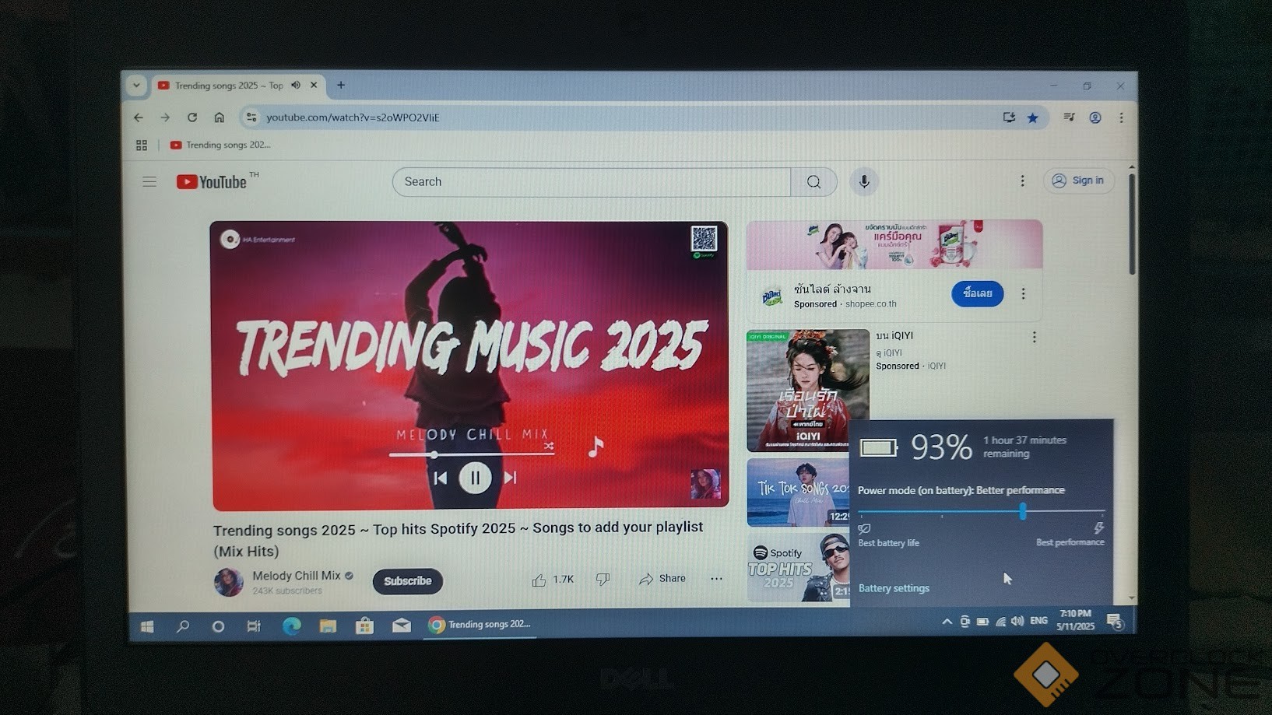Open YouTube settings three-dot menu near Sign in
Image resolution: width=1272 pixels, height=715 pixels.
[1022, 181]
